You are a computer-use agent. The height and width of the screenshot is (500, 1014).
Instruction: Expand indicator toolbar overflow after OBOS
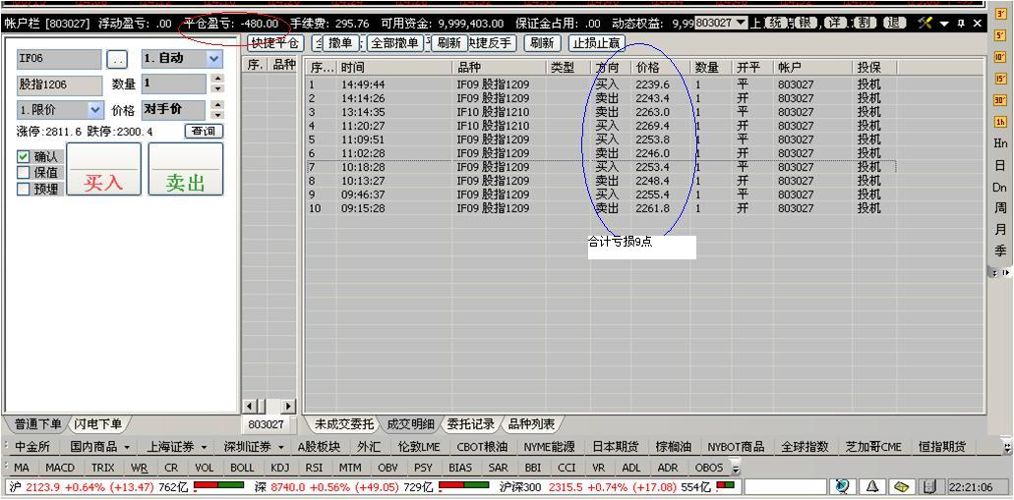click(736, 468)
